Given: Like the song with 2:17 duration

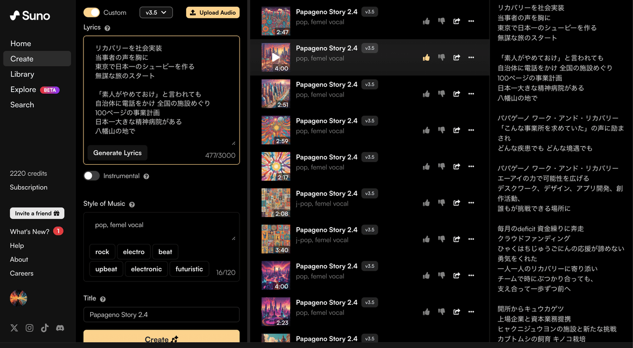Looking at the screenshot, I should pos(426,167).
